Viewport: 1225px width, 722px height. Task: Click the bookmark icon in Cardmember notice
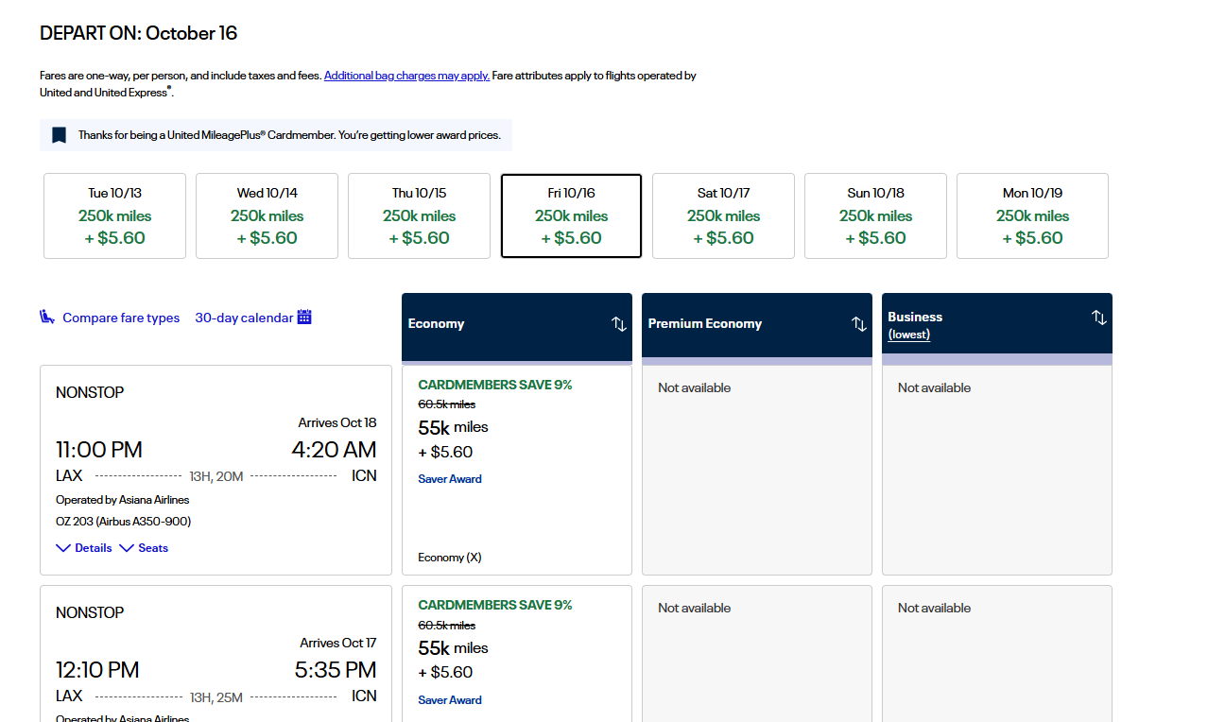click(x=59, y=135)
